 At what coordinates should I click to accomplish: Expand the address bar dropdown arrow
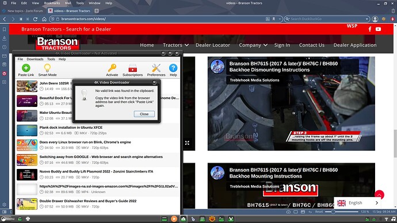point(280,19)
